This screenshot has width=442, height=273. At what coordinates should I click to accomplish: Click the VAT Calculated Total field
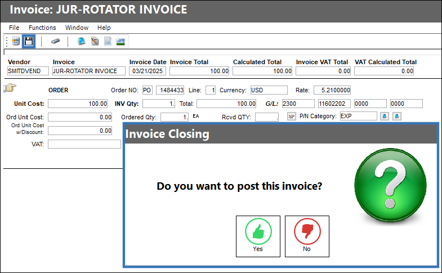[x=384, y=71]
